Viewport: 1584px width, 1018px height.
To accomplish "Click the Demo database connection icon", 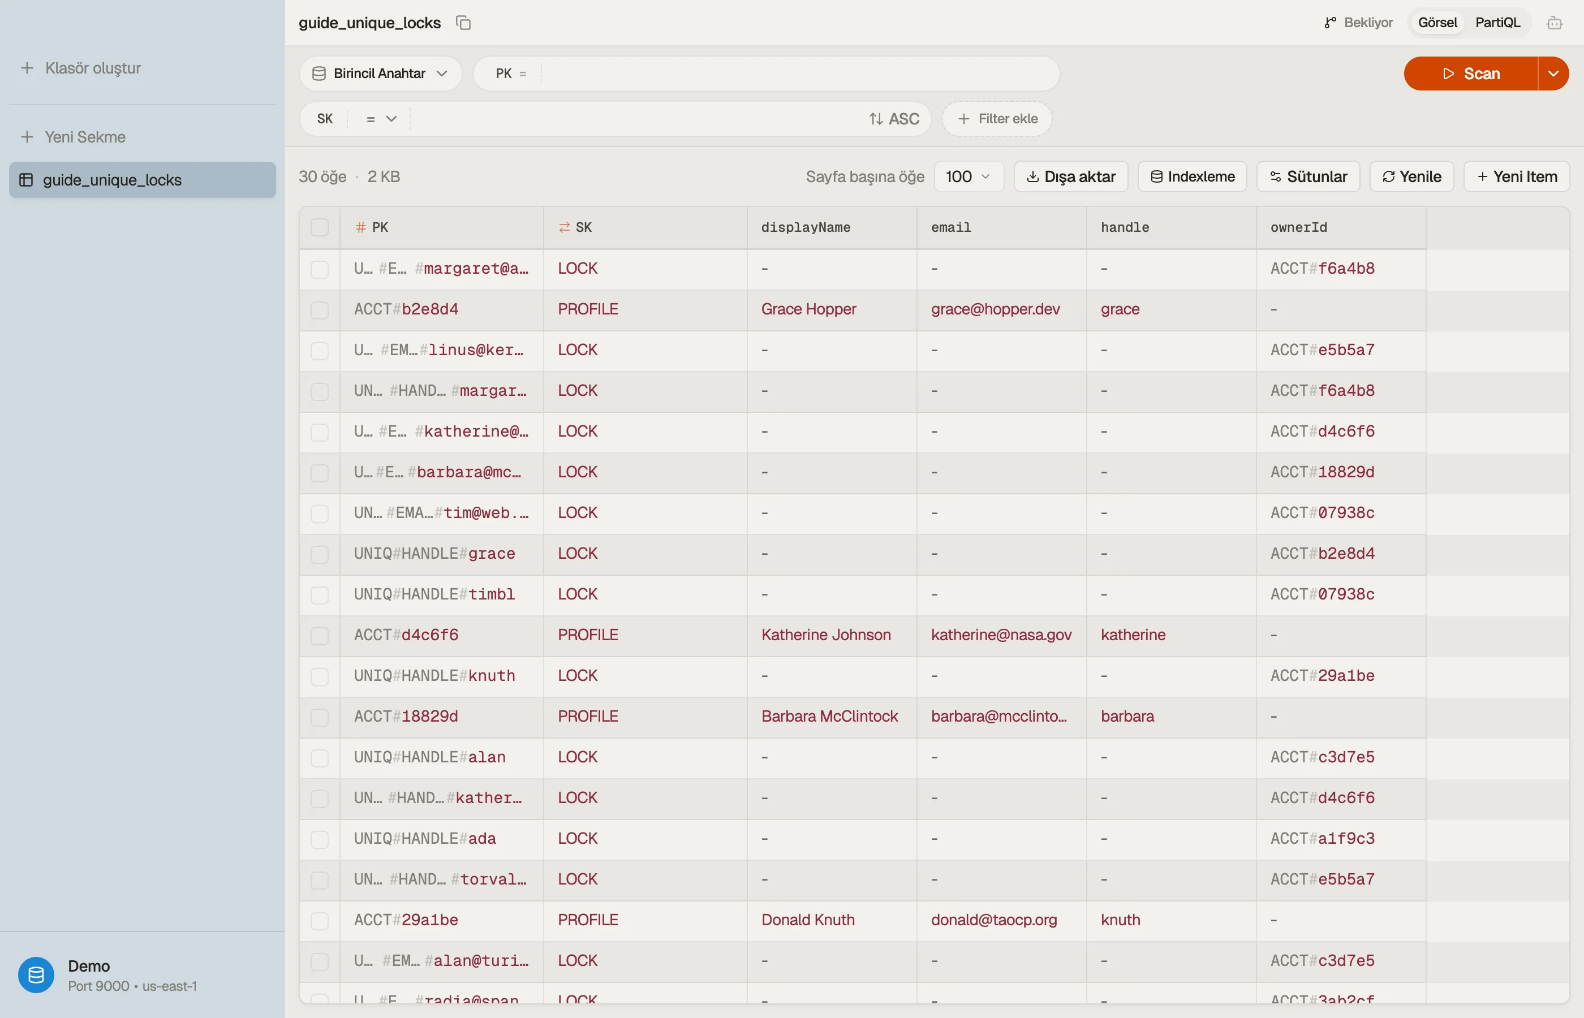I will coord(36,975).
